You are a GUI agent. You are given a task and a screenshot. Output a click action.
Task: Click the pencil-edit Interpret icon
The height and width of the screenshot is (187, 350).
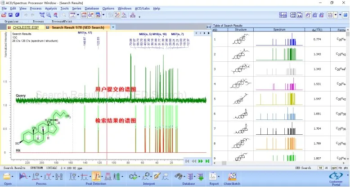point(157,177)
